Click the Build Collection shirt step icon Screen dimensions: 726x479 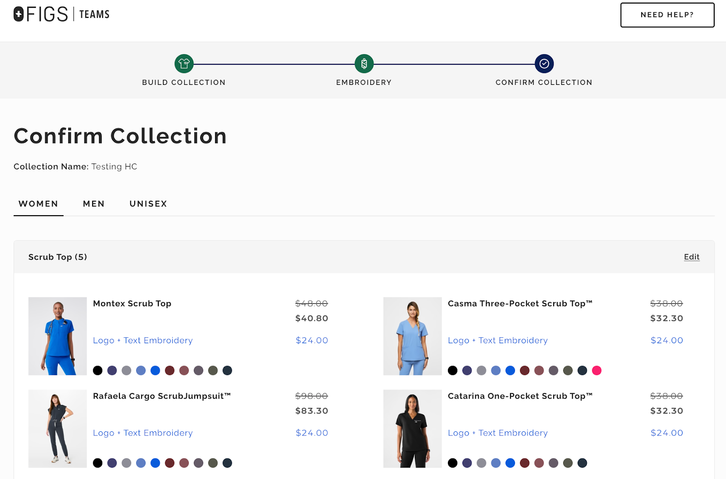184,64
